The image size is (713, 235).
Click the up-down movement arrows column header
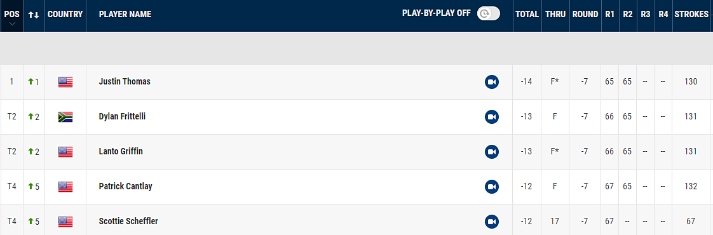click(x=34, y=15)
